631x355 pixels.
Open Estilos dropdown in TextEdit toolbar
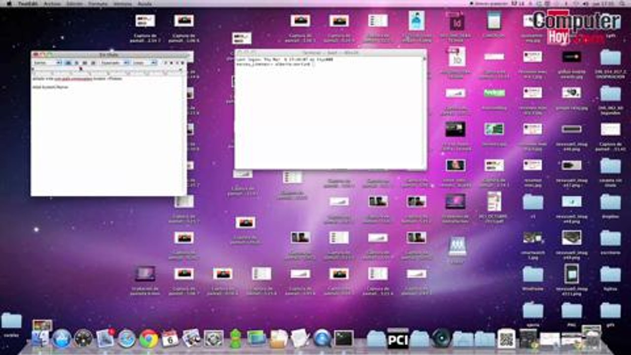47,63
